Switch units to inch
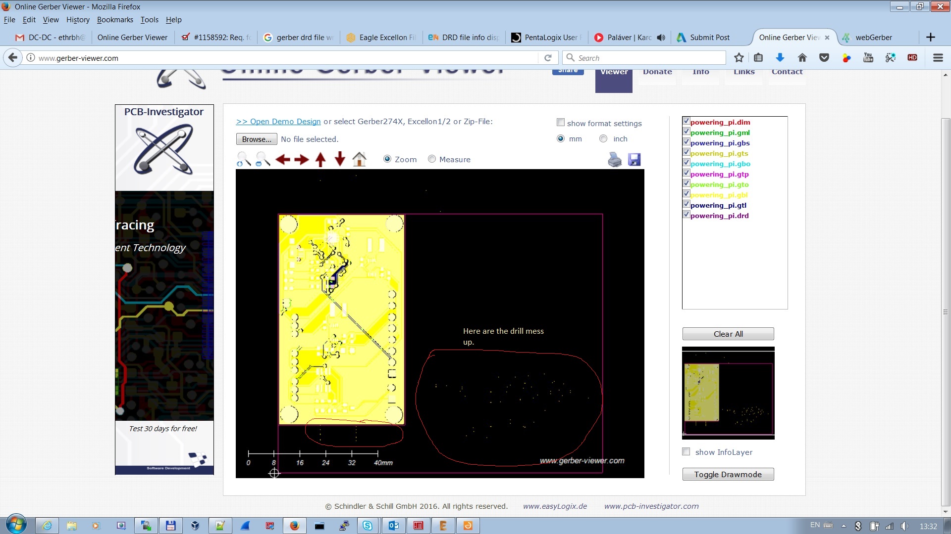This screenshot has width=951, height=534. (x=603, y=139)
